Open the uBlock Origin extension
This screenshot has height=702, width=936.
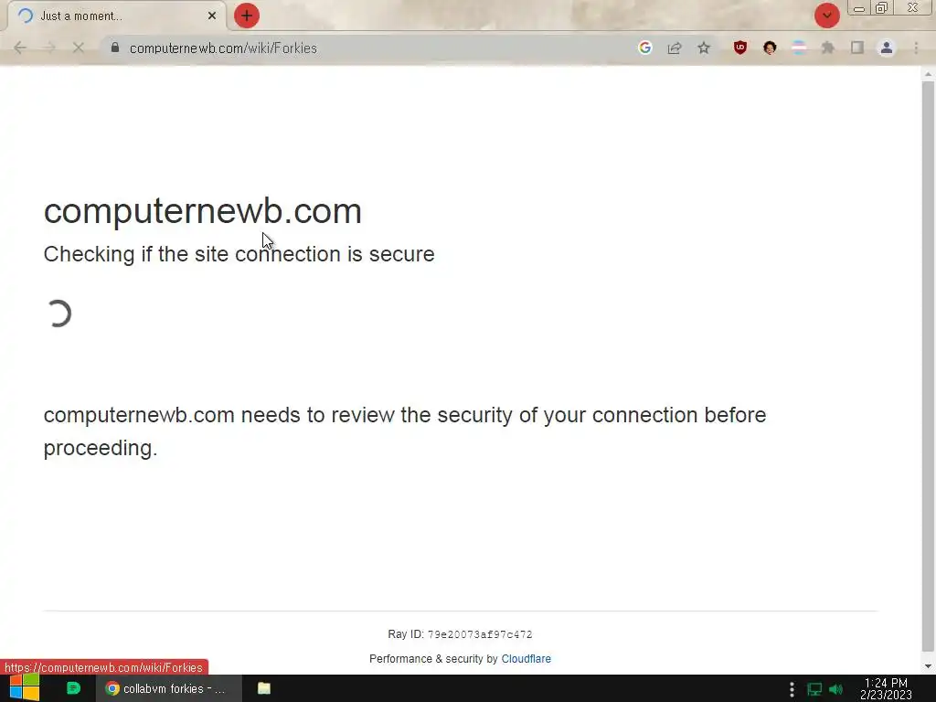point(740,48)
